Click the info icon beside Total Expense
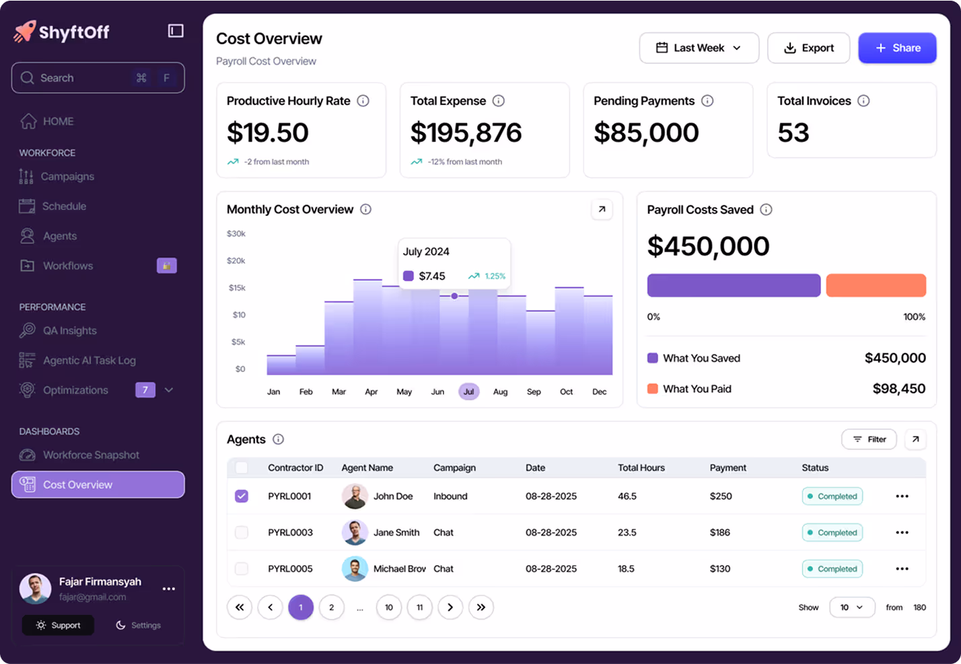 point(499,101)
